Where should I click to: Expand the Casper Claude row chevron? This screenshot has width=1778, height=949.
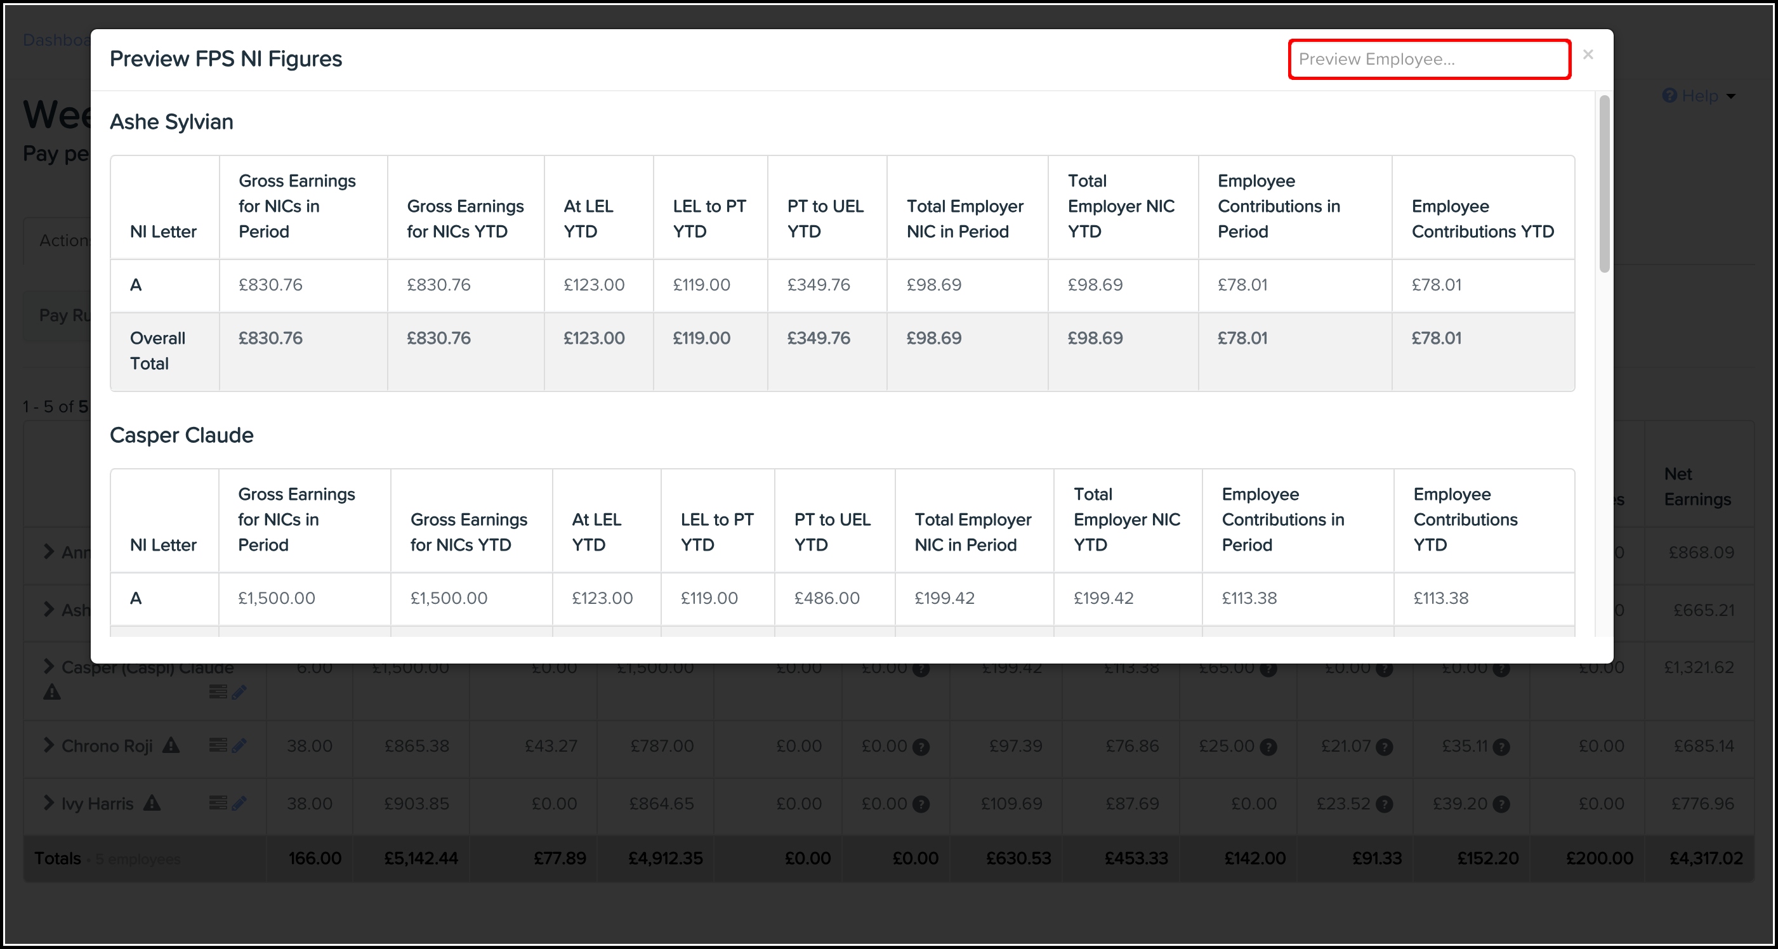(48, 667)
